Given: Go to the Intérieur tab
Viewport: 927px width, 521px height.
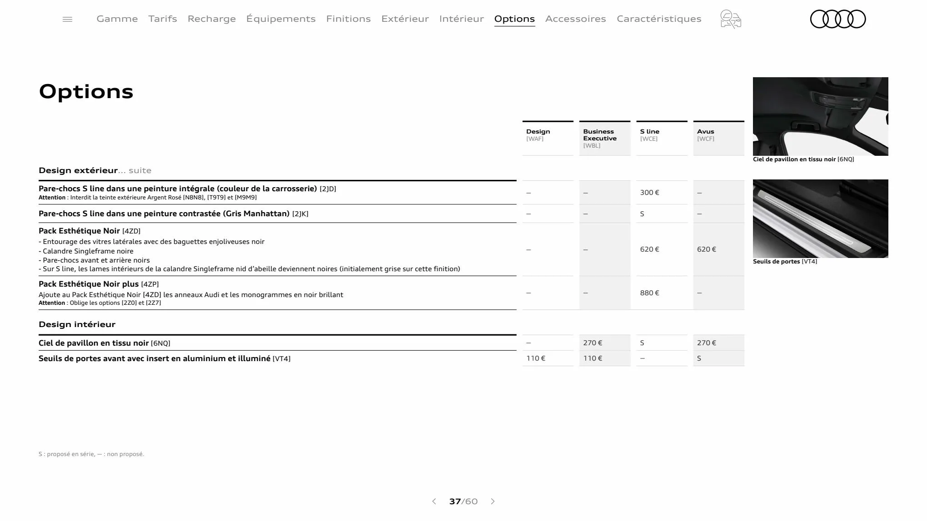Looking at the screenshot, I should pyautogui.click(x=462, y=19).
